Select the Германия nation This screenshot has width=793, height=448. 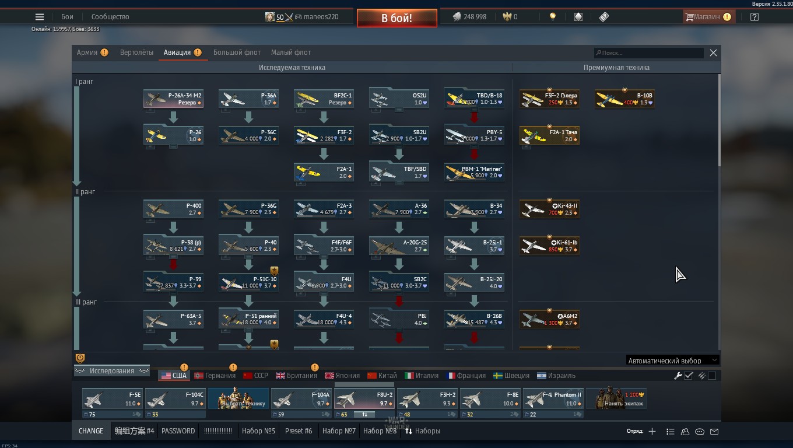tap(215, 376)
